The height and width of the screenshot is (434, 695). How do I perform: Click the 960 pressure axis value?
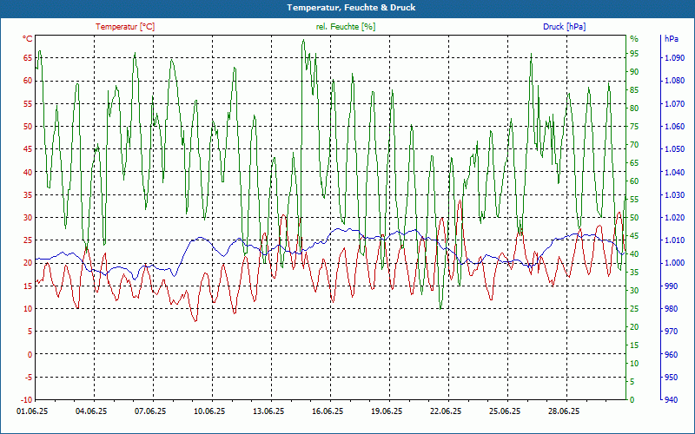[x=671, y=354]
